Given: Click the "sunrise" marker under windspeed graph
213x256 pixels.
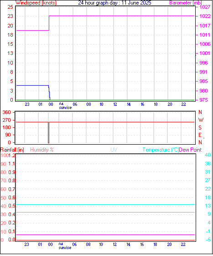Looking at the screenshot, I should (x=65, y=108).
